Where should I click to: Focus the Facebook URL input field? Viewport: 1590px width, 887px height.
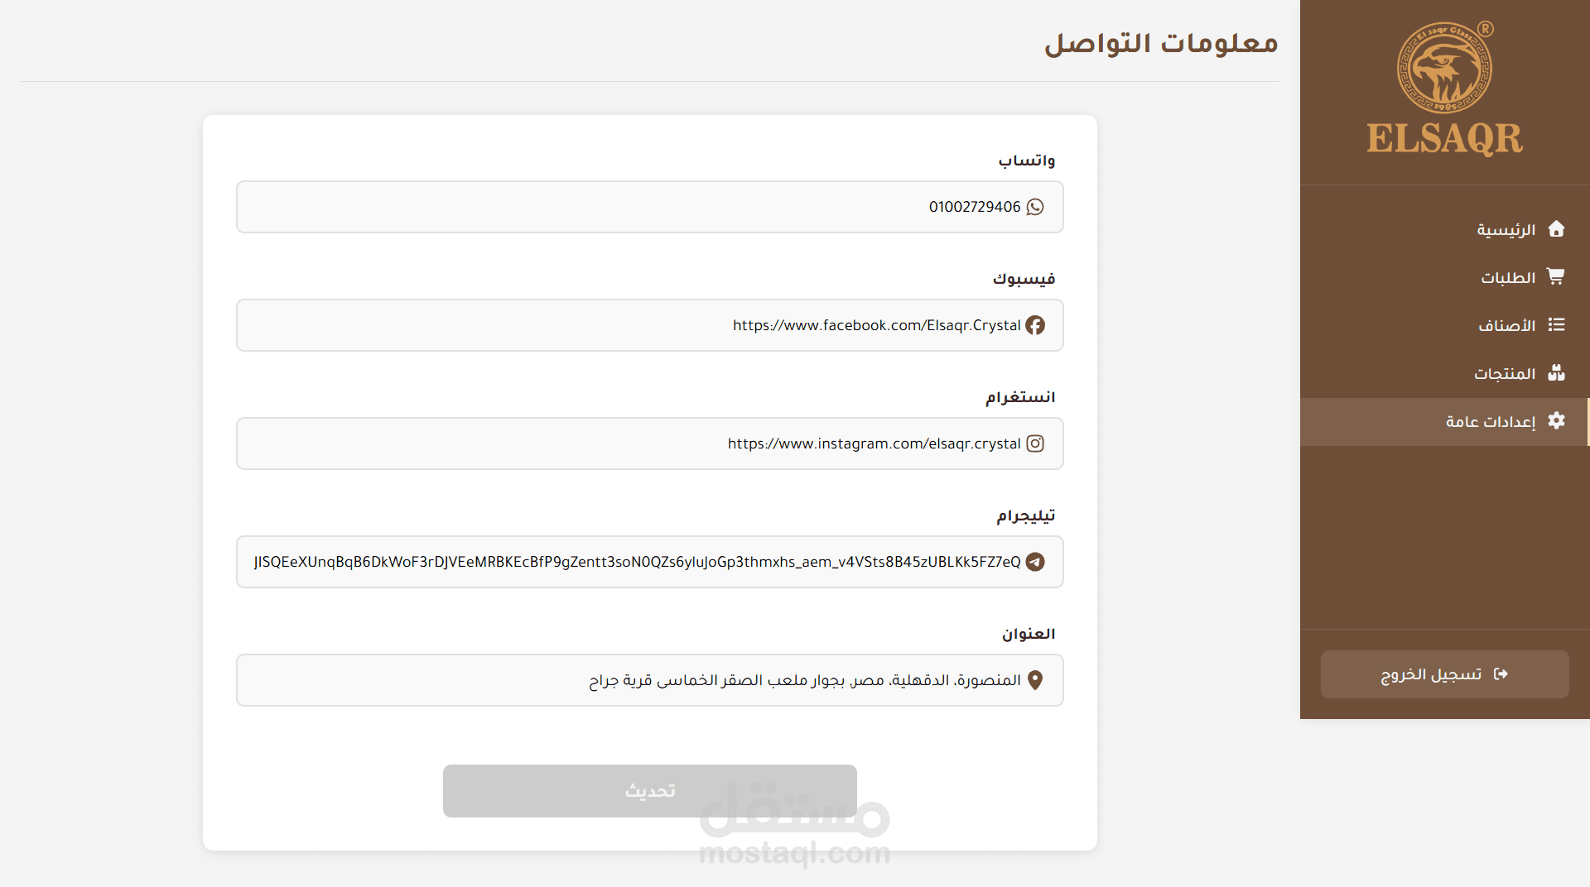[x=650, y=325]
